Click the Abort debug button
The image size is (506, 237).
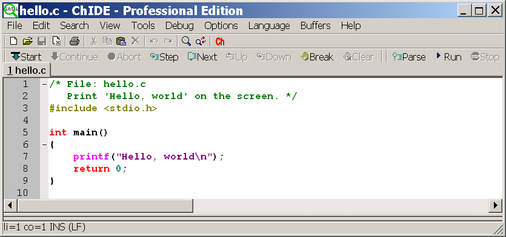point(125,57)
